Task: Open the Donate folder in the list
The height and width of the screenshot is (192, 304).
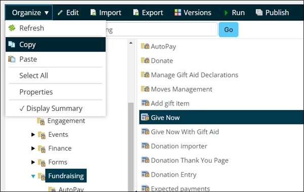Action: [x=162, y=61]
